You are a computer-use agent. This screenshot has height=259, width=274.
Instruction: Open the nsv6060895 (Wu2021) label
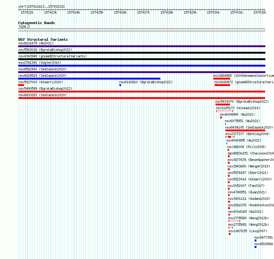coord(244,140)
